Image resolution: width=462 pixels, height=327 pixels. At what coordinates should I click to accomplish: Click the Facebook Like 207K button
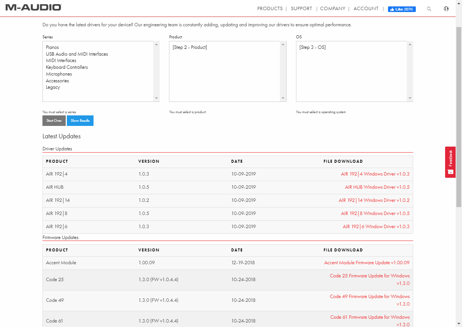pos(402,9)
